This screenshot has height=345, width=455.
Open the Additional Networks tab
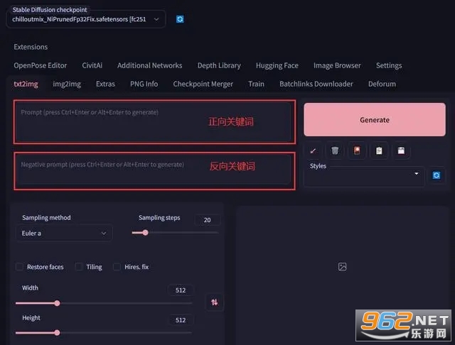pyautogui.click(x=150, y=65)
